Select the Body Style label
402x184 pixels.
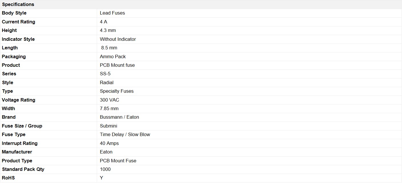click(14, 13)
